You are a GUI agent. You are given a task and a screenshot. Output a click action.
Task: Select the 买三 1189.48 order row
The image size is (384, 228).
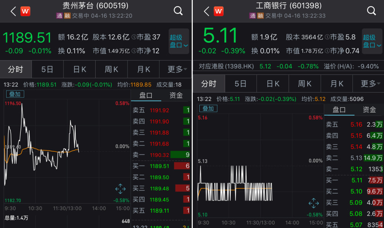161,188
